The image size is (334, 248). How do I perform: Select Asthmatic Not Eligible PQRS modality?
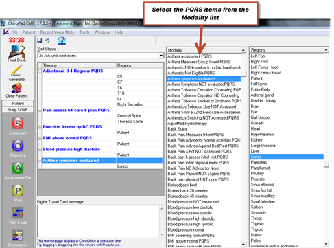coord(191,73)
